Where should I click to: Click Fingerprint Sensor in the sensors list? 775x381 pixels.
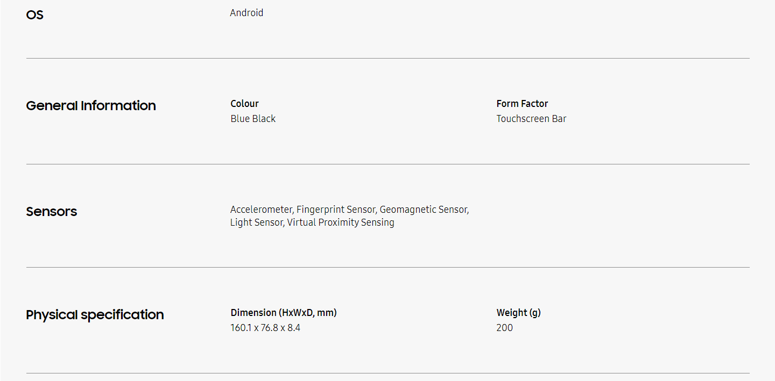coord(335,210)
